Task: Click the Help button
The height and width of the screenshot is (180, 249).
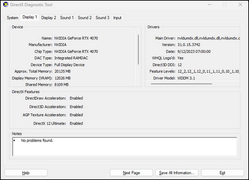Action: click(x=26, y=173)
